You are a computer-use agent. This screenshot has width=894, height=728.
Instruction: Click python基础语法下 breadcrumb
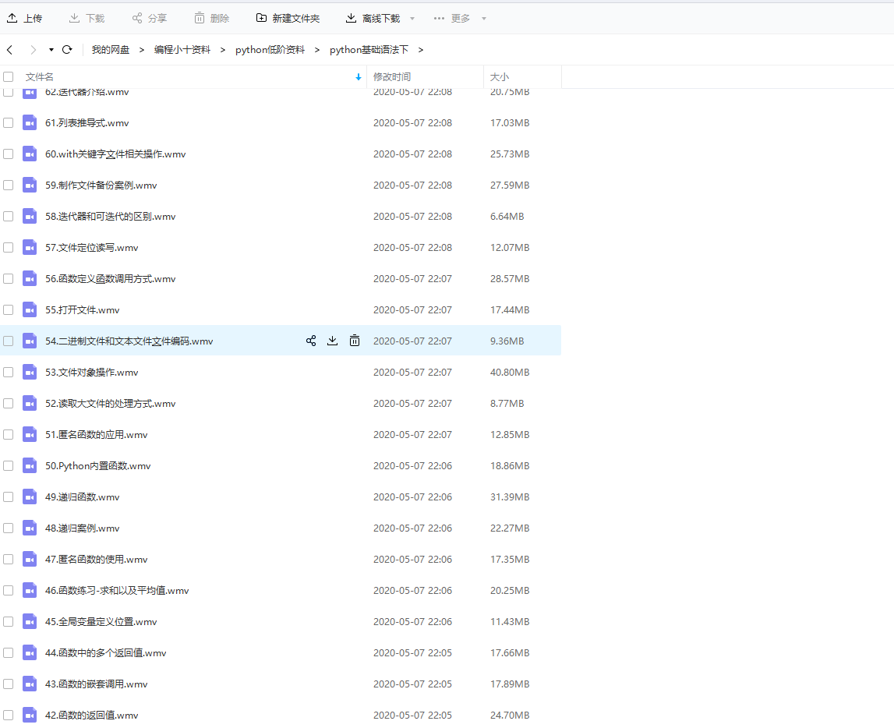point(369,50)
